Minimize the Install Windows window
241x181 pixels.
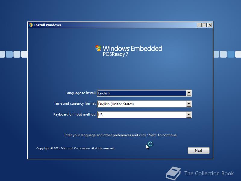tap(199, 25)
